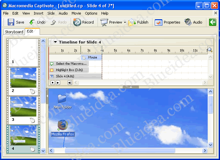The width and height of the screenshot is (220, 160).
Task: Open the Help menu
Action: [105, 13]
